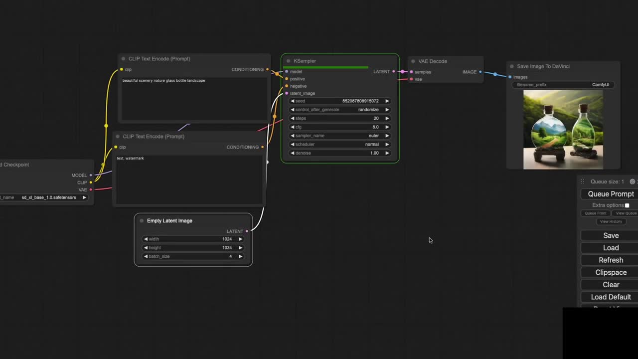The height and width of the screenshot is (359, 638).
Task: Click the positive prompt text box
Action: click(194, 99)
